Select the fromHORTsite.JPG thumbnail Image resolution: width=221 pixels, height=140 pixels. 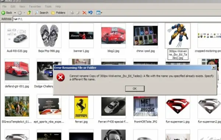click(145, 107)
